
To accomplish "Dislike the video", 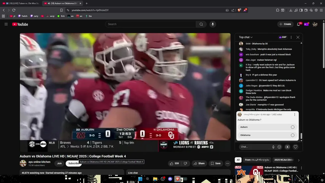I will tap(185, 163).
